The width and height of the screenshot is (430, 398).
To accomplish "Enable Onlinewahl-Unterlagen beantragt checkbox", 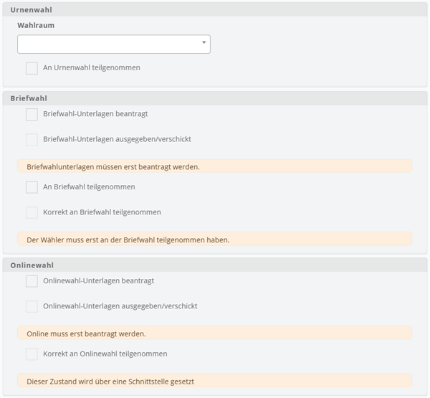I will 32,281.
